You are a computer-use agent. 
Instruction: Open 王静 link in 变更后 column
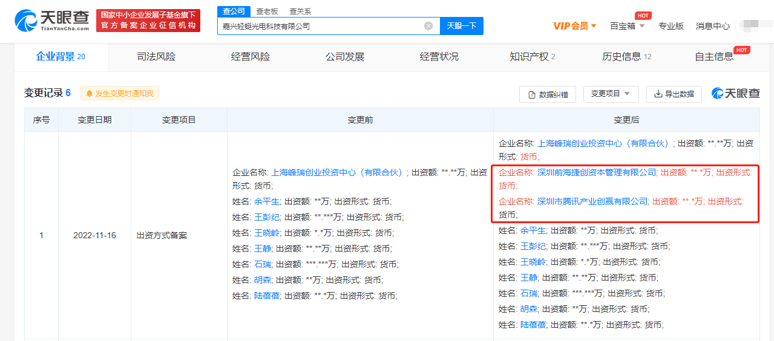pyautogui.click(x=529, y=278)
